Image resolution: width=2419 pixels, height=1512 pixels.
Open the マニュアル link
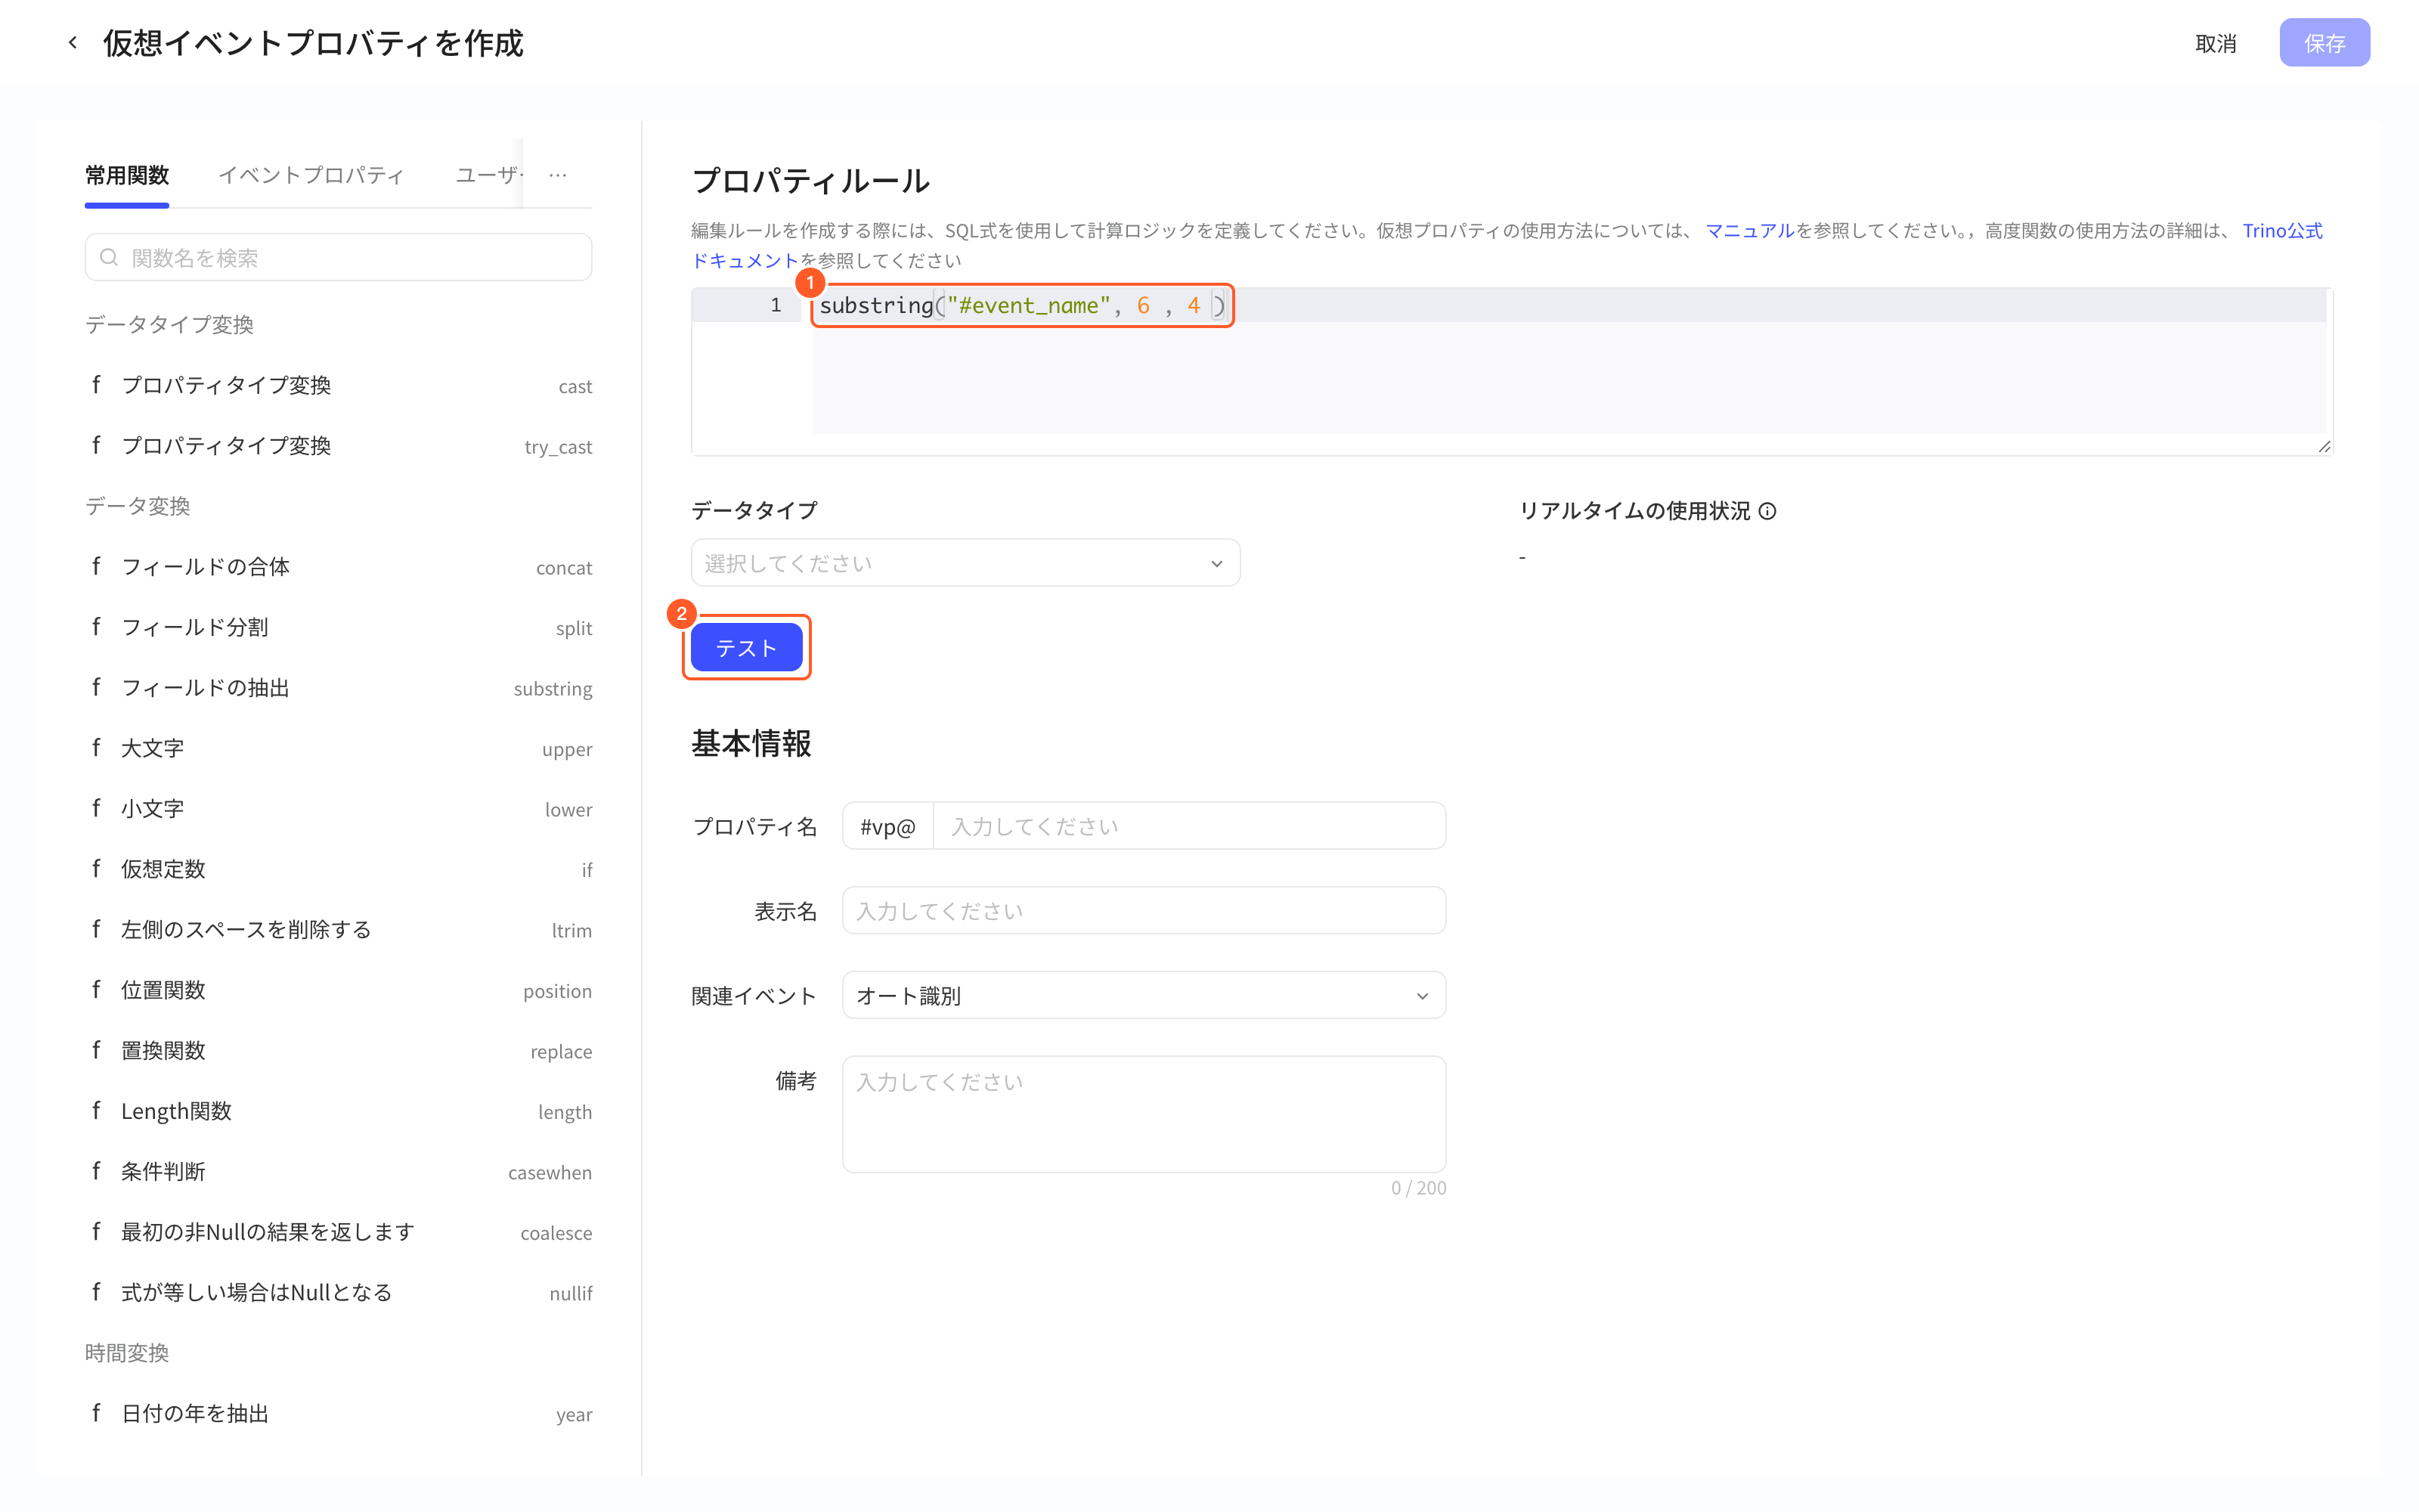pyautogui.click(x=1749, y=231)
